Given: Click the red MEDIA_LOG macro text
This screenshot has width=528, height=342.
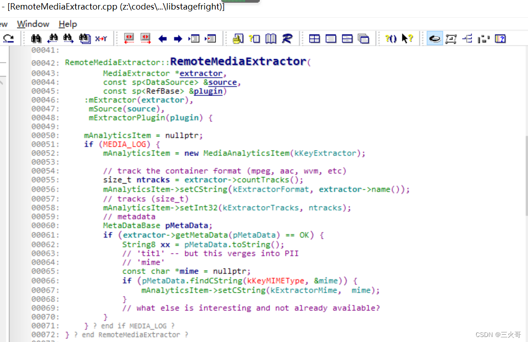Looking at the screenshot, I should 124,144.
